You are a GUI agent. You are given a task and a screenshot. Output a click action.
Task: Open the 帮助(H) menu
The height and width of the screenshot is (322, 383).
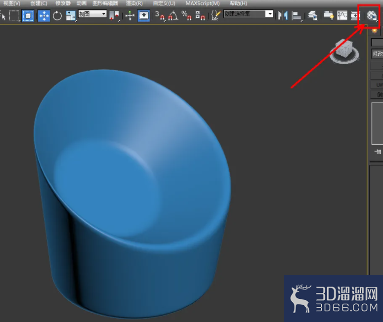pyautogui.click(x=238, y=3)
